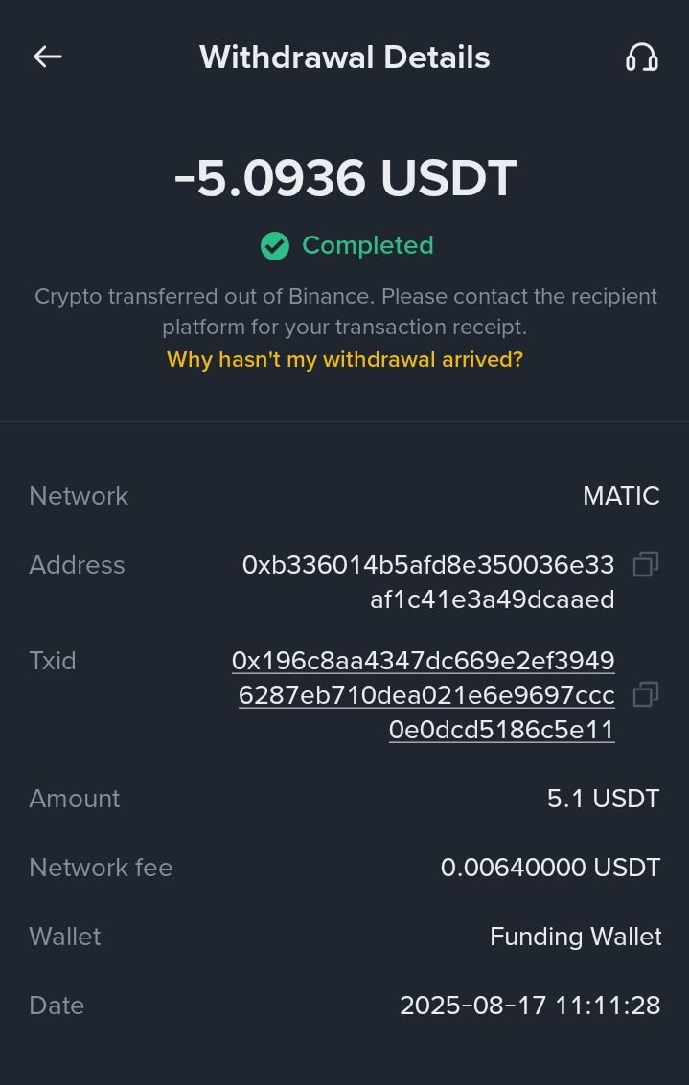This screenshot has height=1085, width=689.
Task: Open "Why hasn't my withdrawal arrived?" link
Action: click(345, 360)
